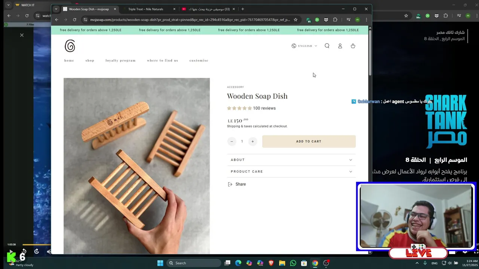Open the front window Chrome three-dot menu
Image resolution: width=479 pixels, height=269 pixels.
click(366, 20)
